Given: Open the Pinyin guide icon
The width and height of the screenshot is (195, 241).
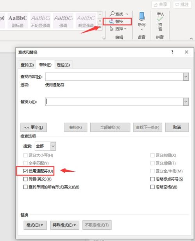Looking at the screenshot, I should pos(160,16).
